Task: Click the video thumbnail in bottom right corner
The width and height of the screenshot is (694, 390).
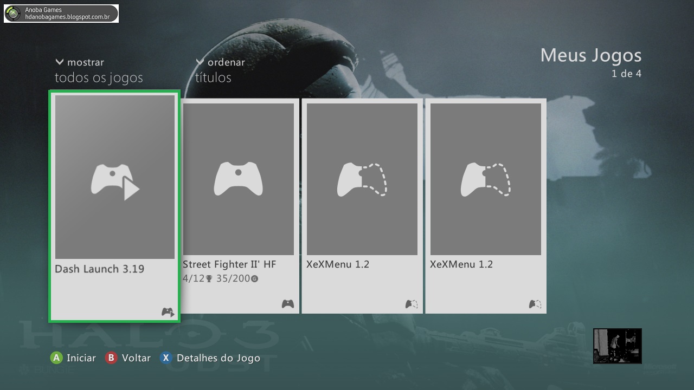Action: [617, 345]
